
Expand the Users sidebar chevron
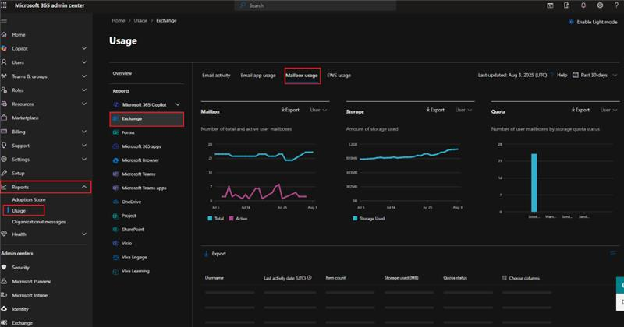coord(84,62)
